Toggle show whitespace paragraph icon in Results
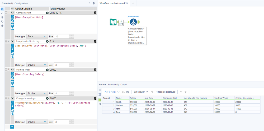 152,92
